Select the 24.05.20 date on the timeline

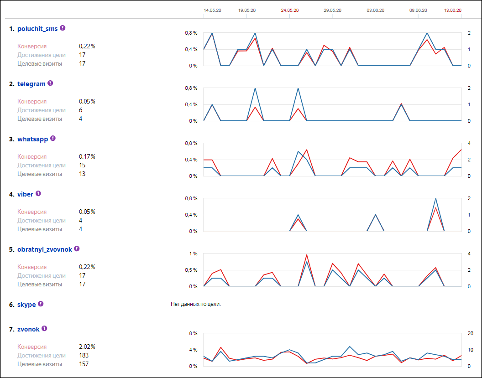pos(290,10)
